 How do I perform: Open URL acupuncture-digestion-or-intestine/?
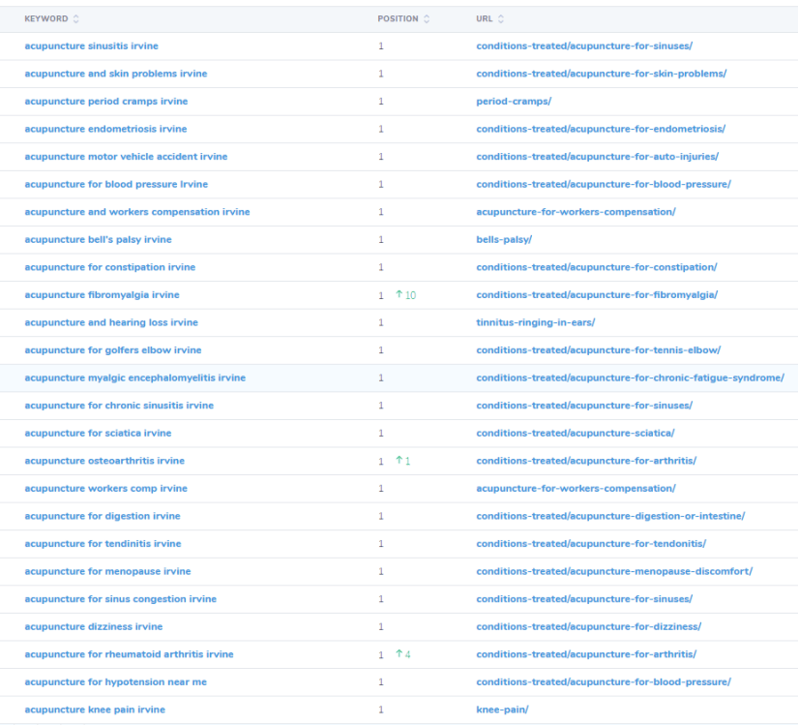pyautogui.click(x=610, y=516)
